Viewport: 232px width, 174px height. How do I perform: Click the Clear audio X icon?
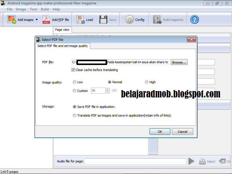click(222, 161)
